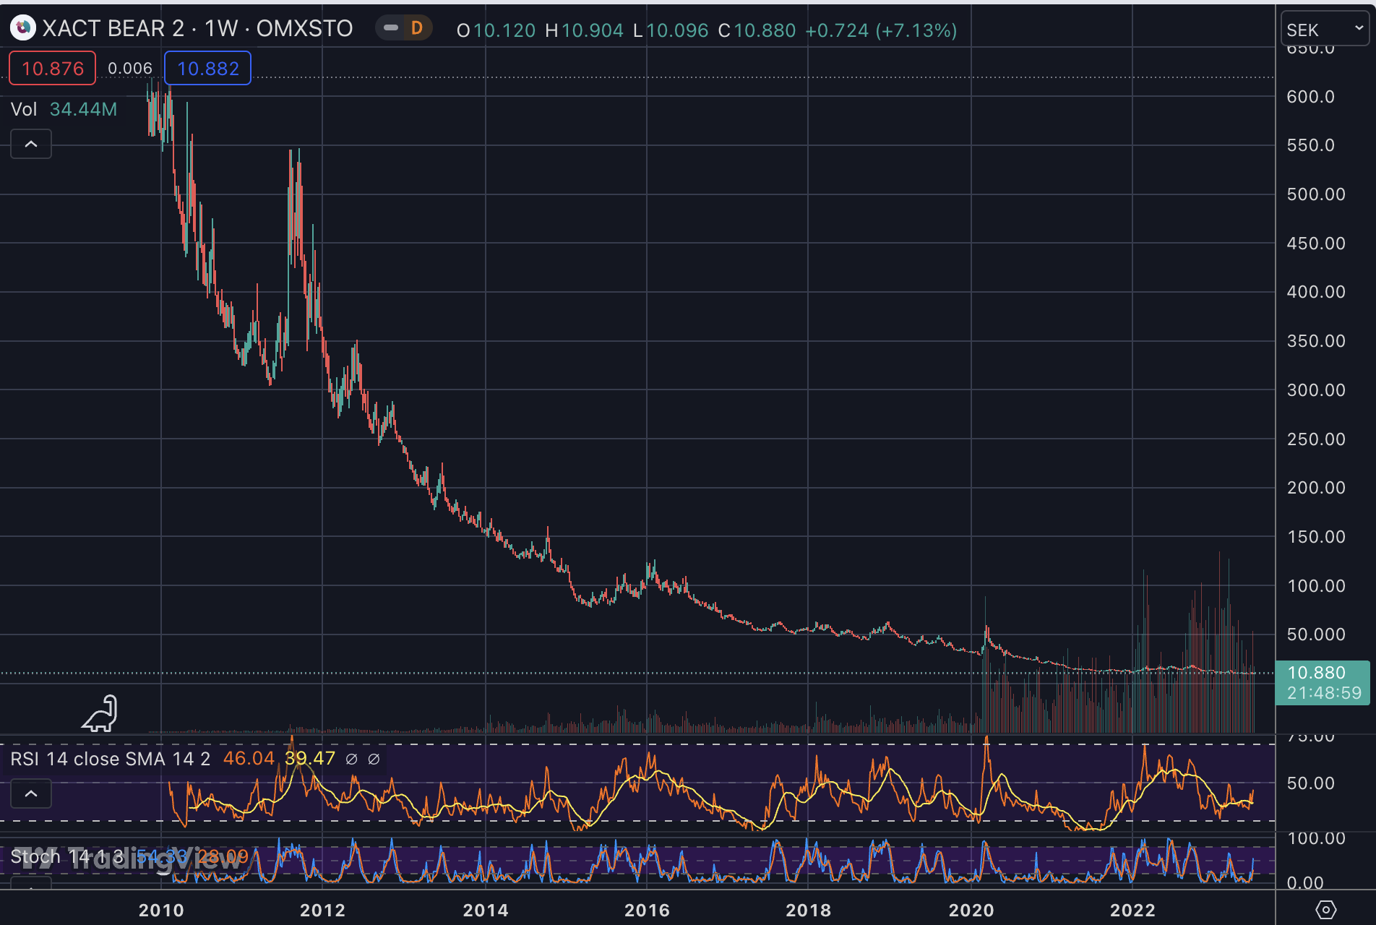1376x925 pixels.
Task: Click the first ∅ symbol in the RSI legend
Action: [352, 760]
